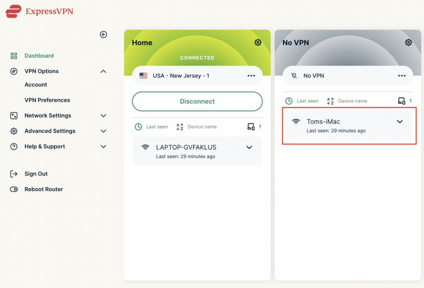Viewport: 424px width, 288px height.
Task: Sort No VPN devices by Last seen
Action: (x=308, y=101)
